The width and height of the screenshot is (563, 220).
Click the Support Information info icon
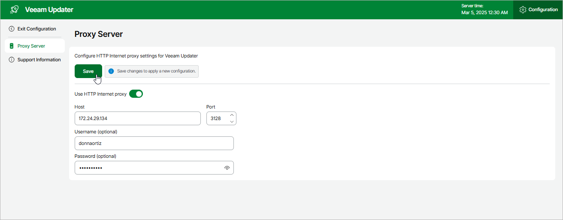click(12, 60)
